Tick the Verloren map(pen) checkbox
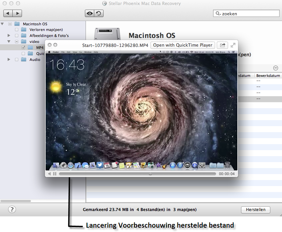Image resolution: width=282 pixels, height=232 pixels. point(17,30)
